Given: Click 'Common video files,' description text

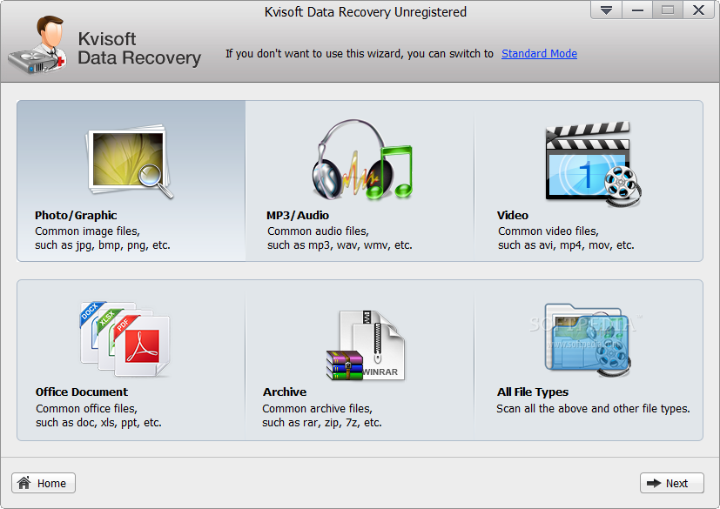Looking at the screenshot, I should coord(548,231).
